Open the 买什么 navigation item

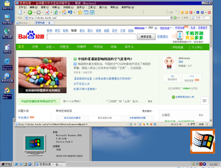(x=129, y=47)
